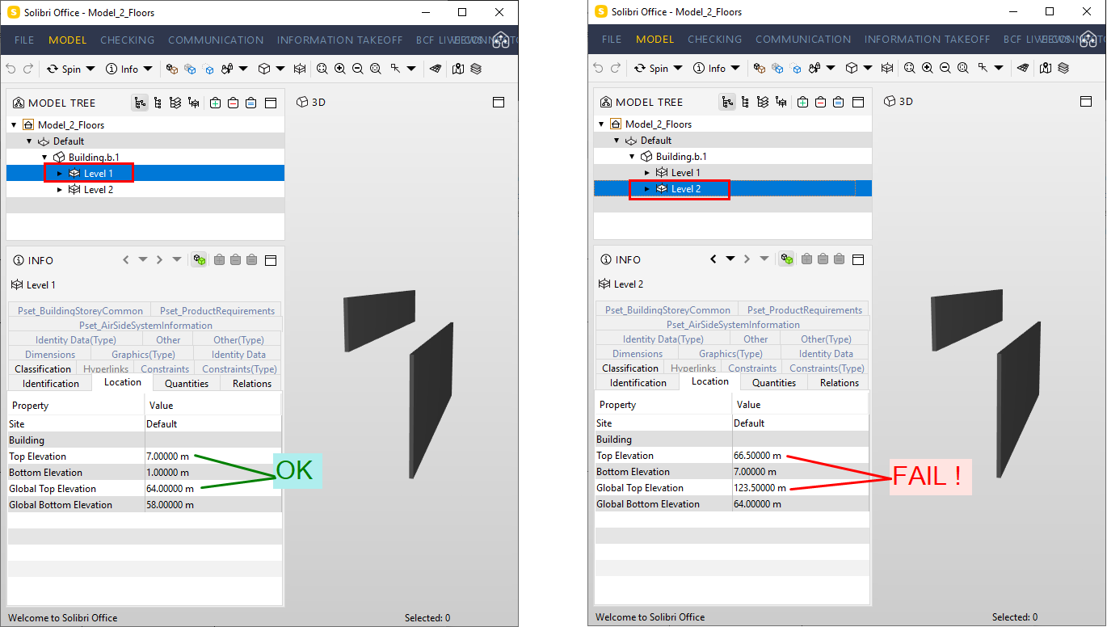Open the Dimensions tab in right Info panel

[x=638, y=353]
